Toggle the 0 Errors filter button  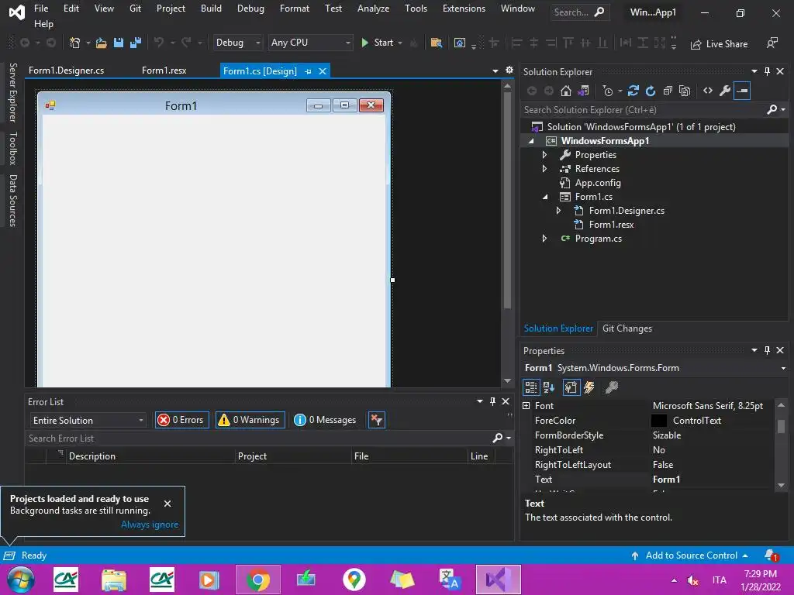pyautogui.click(x=181, y=420)
